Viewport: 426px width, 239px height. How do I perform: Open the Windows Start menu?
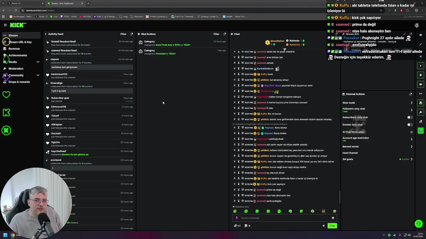5,235
